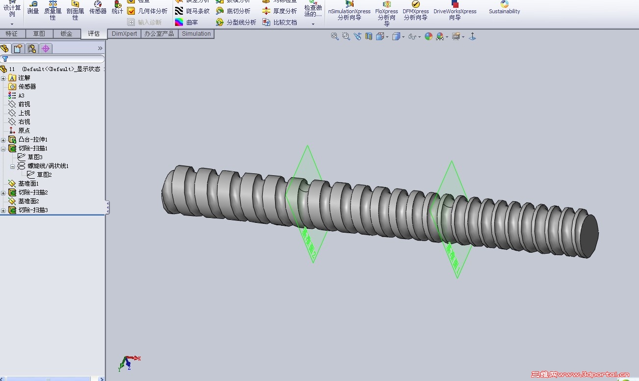Open the Sustainability tool
The image size is (639, 381).
coord(504,8)
